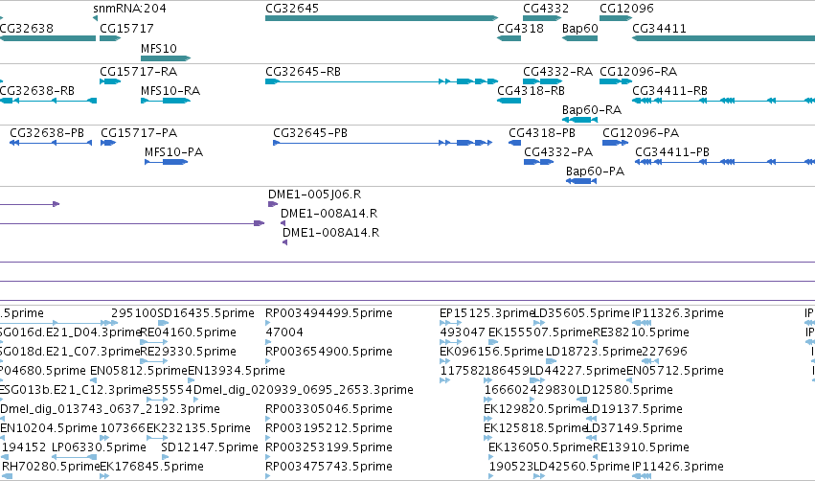Select the snmRNA:204 gene label
Image resolution: width=815 pixels, height=481 pixels.
pyautogui.click(x=129, y=9)
